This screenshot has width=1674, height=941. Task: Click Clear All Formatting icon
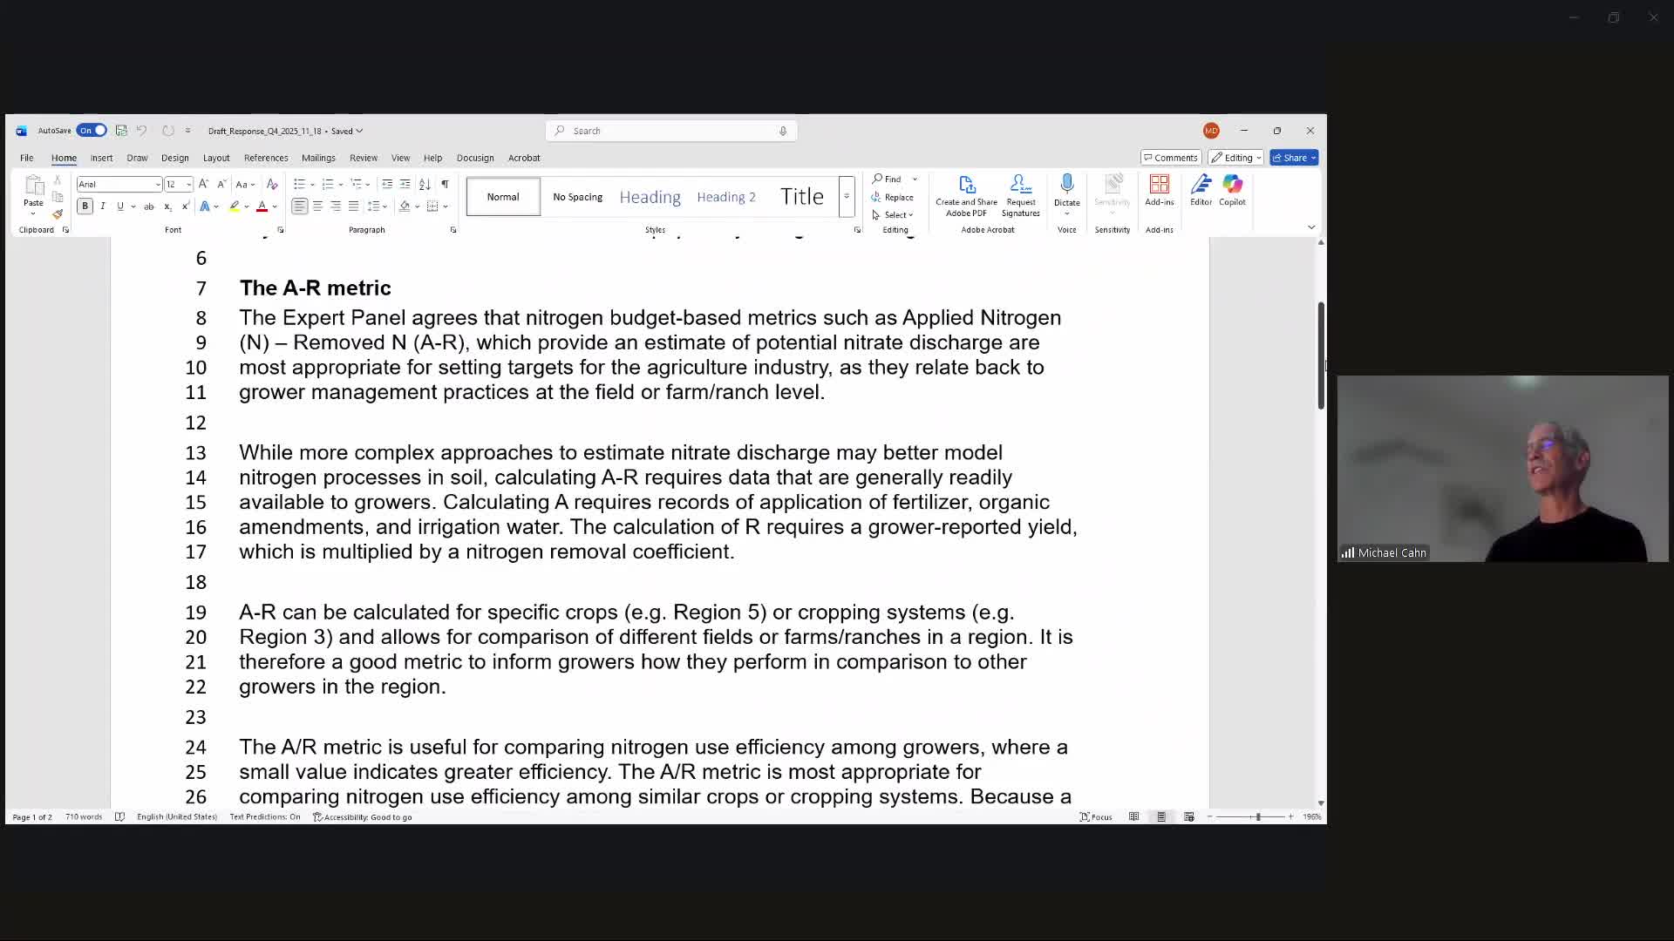tap(272, 184)
